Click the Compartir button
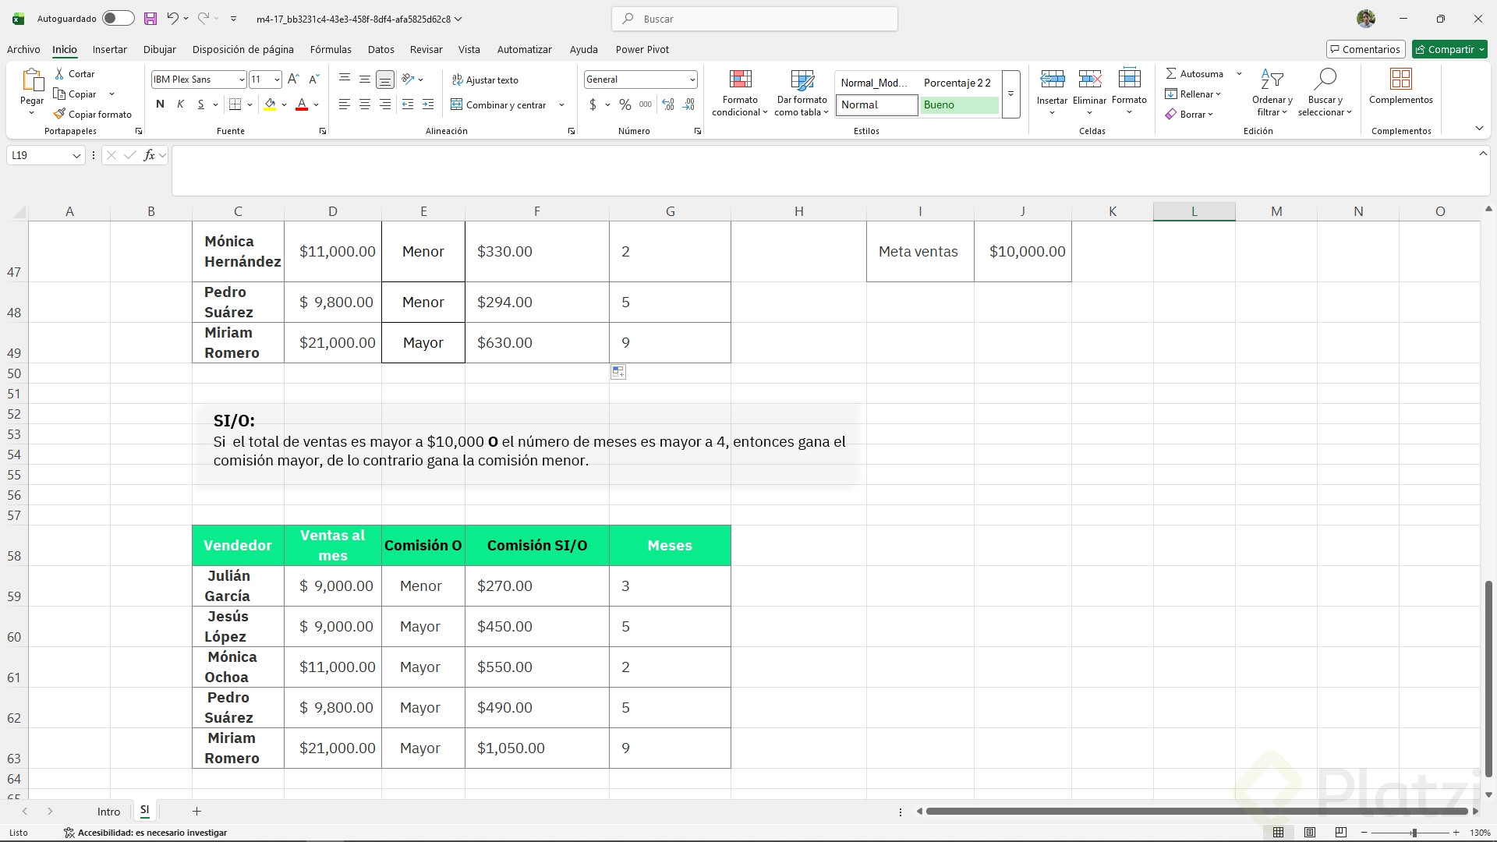Screen dimensions: 1497x842 click(x=1449, y=49)
